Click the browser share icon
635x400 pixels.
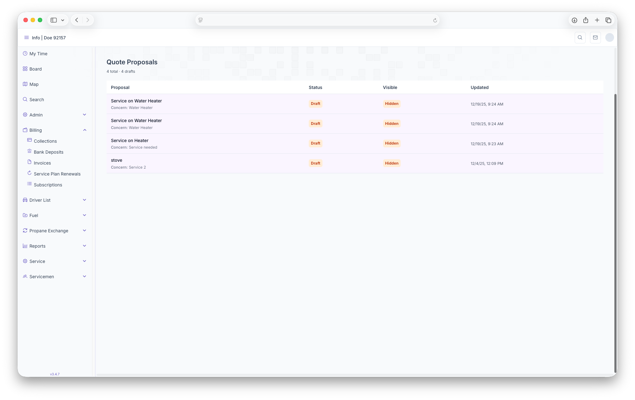[586, 20]
